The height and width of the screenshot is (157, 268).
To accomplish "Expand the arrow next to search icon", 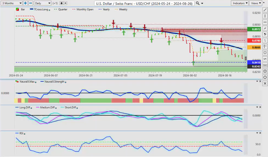I will point(202,3).
